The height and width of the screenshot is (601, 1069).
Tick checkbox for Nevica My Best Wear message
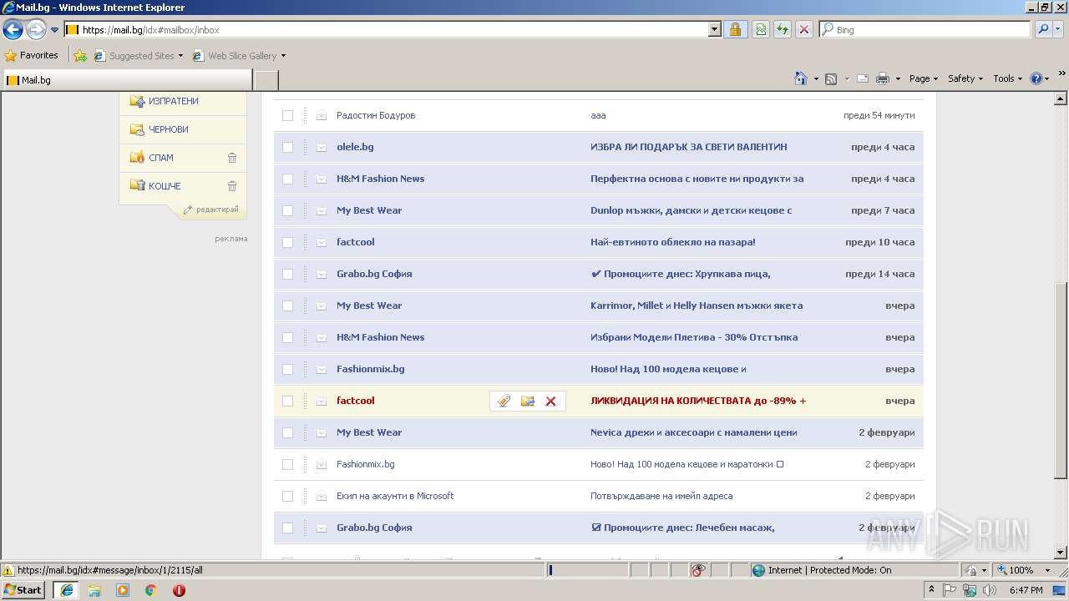pyautogui.click(x=287, y=432)
